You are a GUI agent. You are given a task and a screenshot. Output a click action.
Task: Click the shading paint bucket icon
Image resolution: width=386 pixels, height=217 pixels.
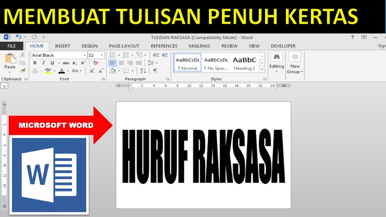tap(112, 71)
